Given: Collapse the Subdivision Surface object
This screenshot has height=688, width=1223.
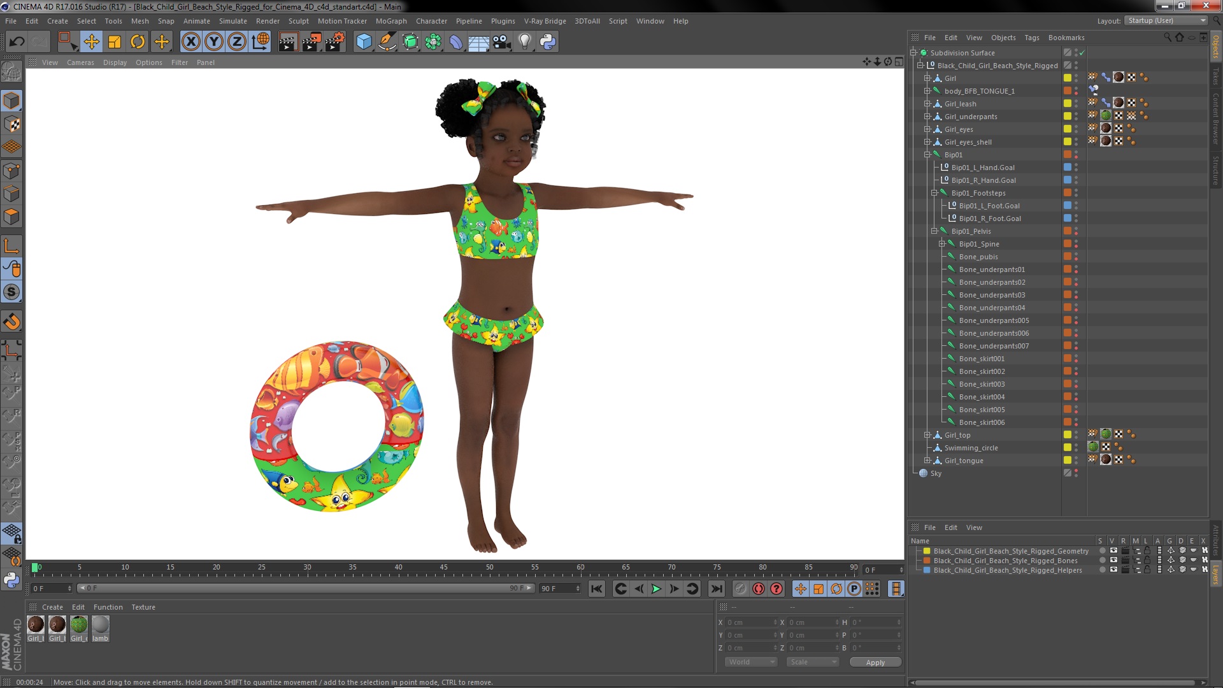Looking at the screenshot, I should (x=913, y=53).
